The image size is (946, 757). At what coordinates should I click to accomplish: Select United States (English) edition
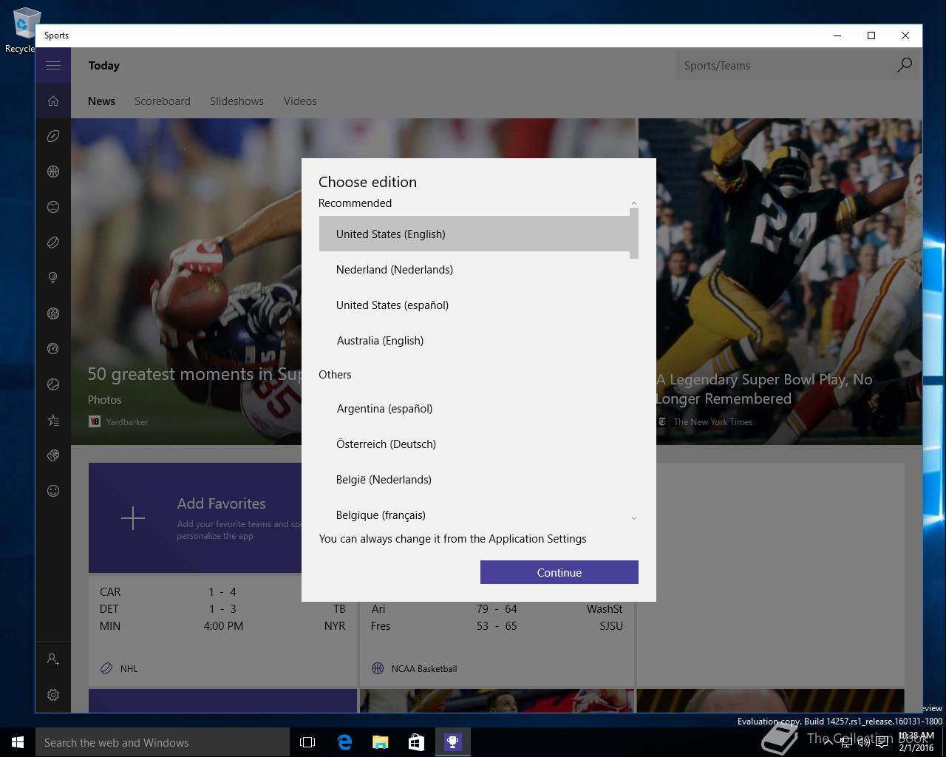pyautogui.click(x=474, y=234)
